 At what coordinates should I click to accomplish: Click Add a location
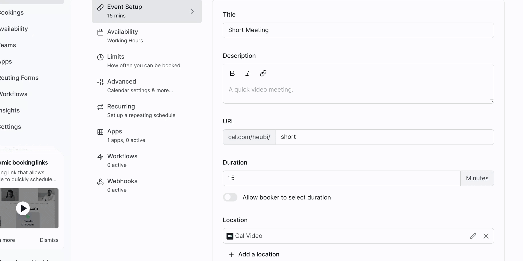pos(253,254)
